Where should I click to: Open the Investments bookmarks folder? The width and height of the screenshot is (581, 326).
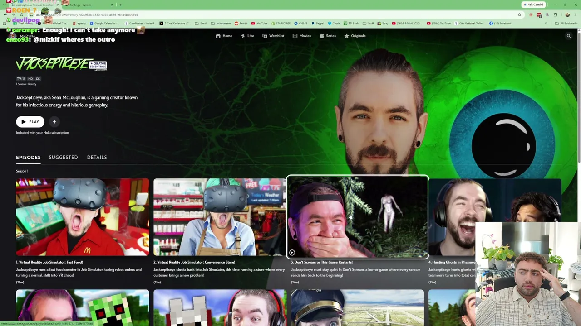click(221, 24)
